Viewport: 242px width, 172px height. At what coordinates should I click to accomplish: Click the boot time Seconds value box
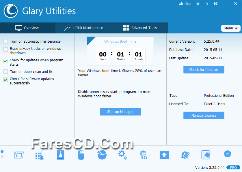tap(139, 54)
